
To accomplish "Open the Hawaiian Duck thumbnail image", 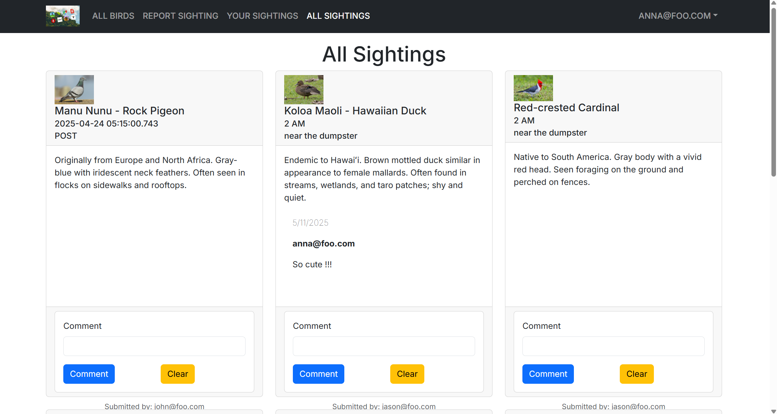I will click(304, 89).
